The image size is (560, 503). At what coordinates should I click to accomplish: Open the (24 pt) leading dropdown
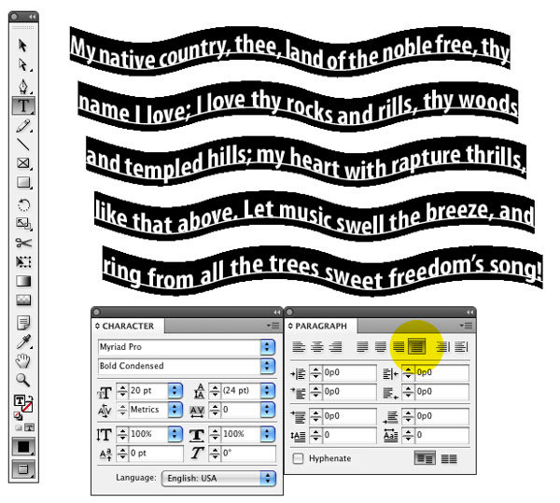(268, 390)
